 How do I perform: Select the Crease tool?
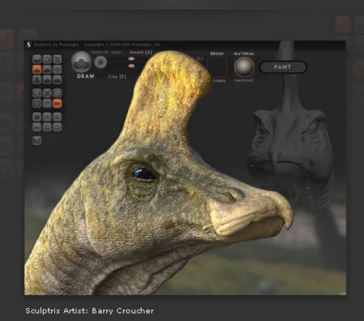point(37,60)
